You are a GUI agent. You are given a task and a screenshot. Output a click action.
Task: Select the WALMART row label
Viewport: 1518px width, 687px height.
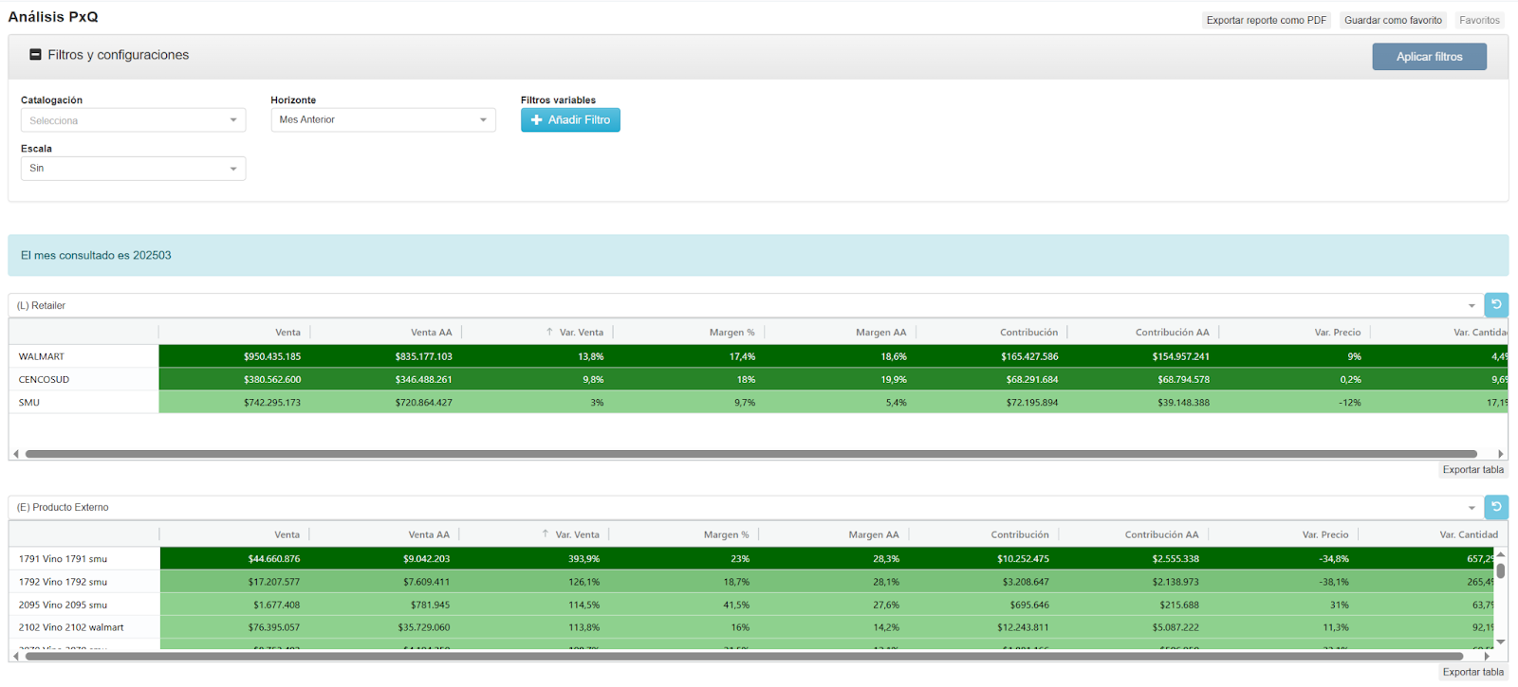(x=42, y=357)
